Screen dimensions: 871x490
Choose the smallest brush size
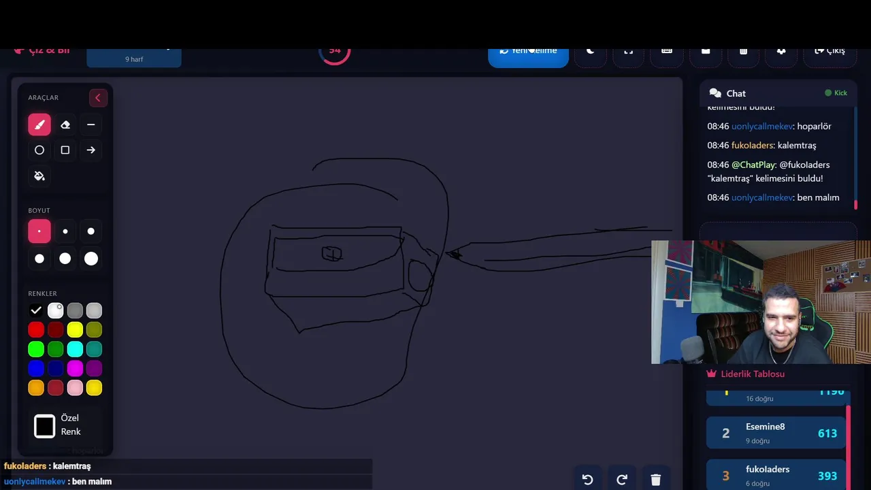click(39, 231)
